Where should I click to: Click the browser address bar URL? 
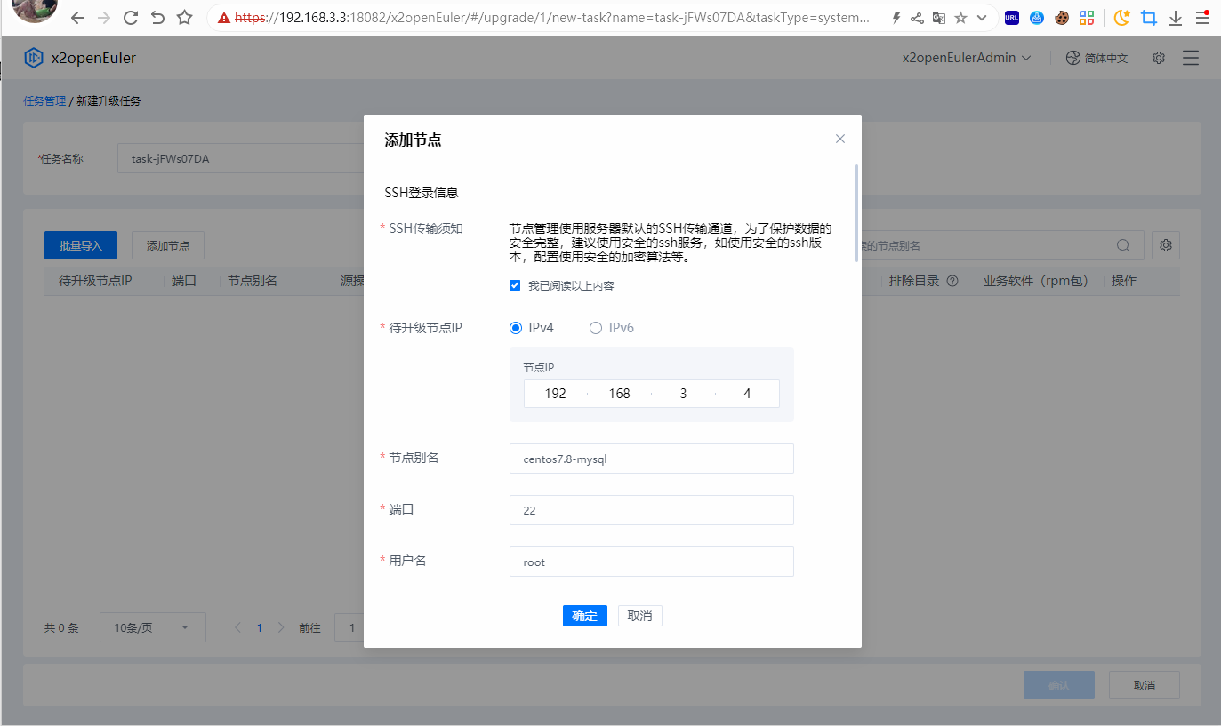(x=551, y=18)
